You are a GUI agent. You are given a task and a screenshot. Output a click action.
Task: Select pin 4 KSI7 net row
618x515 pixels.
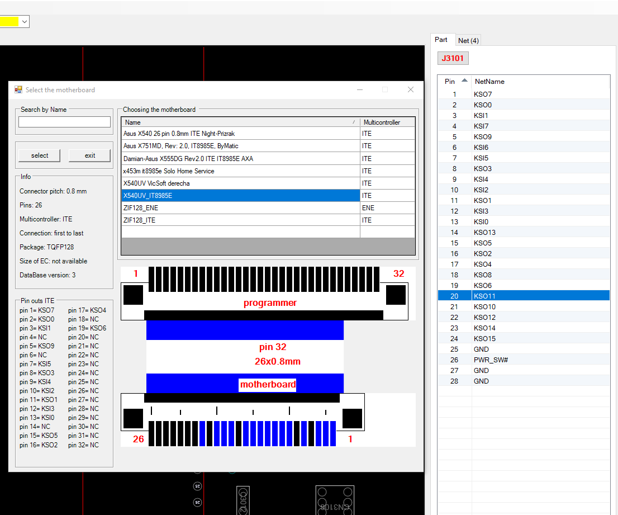pos(524,126)
